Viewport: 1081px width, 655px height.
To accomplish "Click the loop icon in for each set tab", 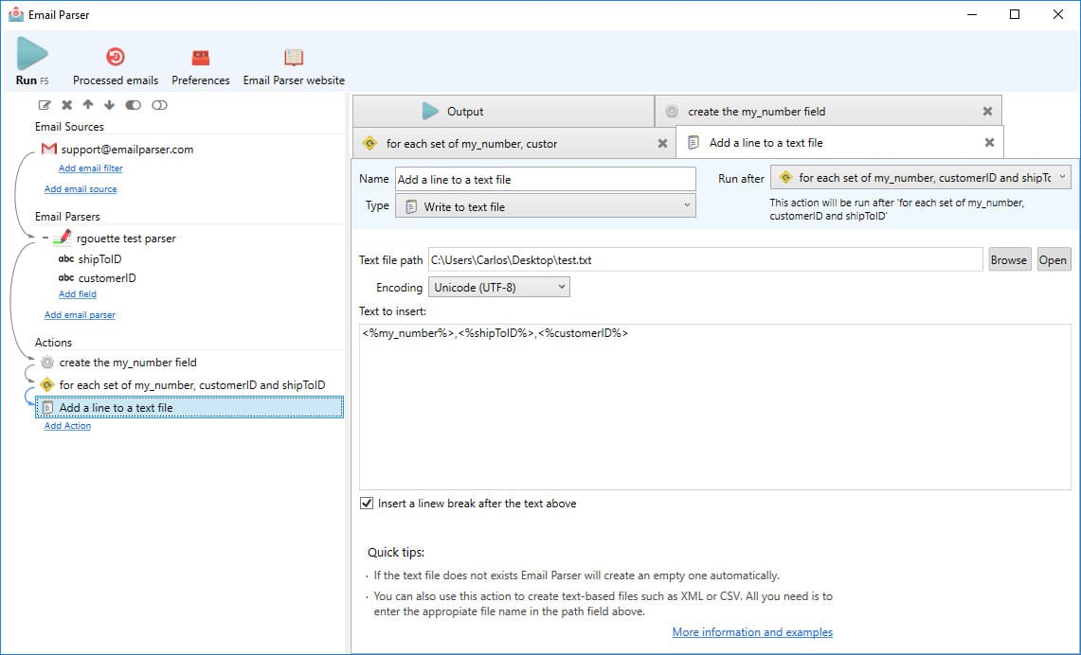I will tap(369, 143).
